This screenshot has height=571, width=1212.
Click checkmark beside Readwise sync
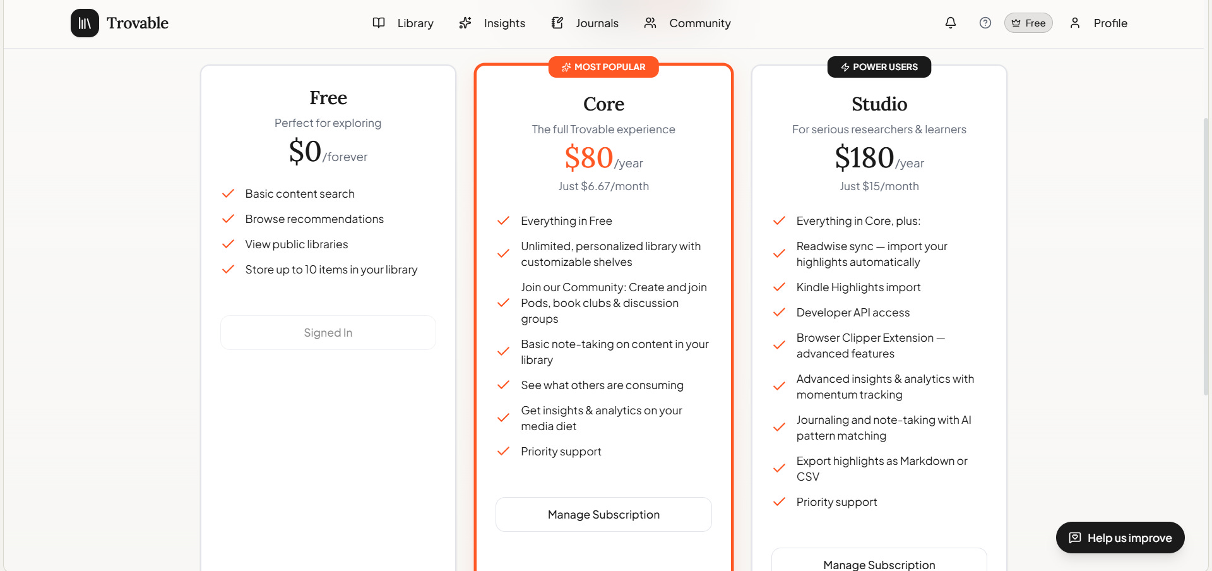(x=780, y=253)
